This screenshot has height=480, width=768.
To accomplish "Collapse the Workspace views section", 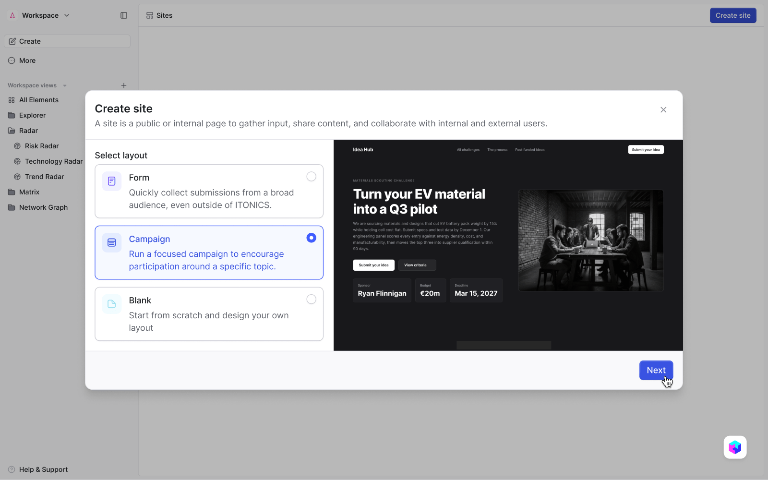I will [65, 86].
